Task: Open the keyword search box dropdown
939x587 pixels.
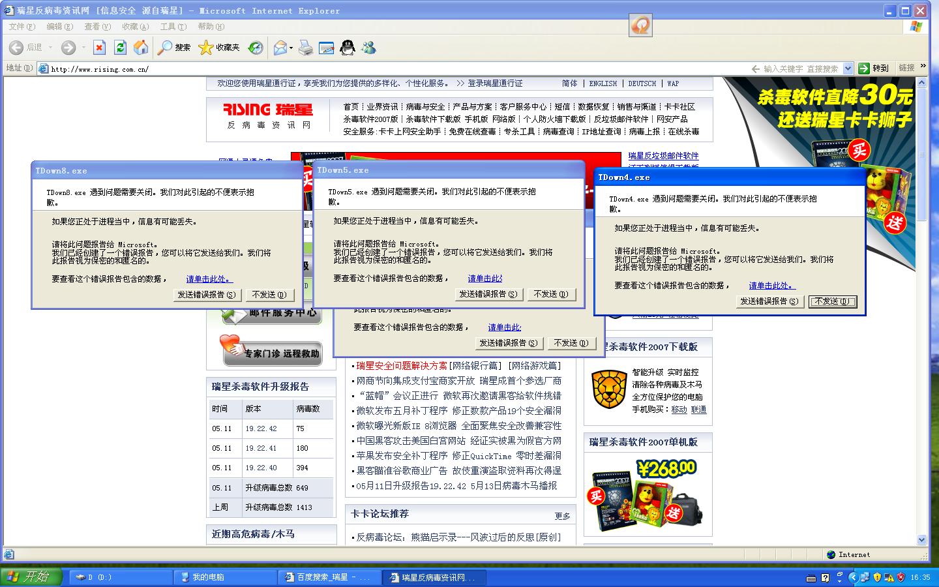Action: [x=848, y=68]
